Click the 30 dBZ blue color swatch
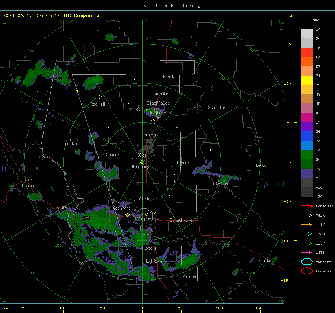The height and width of the screenshot is (313, 335). tap(307, 146)
